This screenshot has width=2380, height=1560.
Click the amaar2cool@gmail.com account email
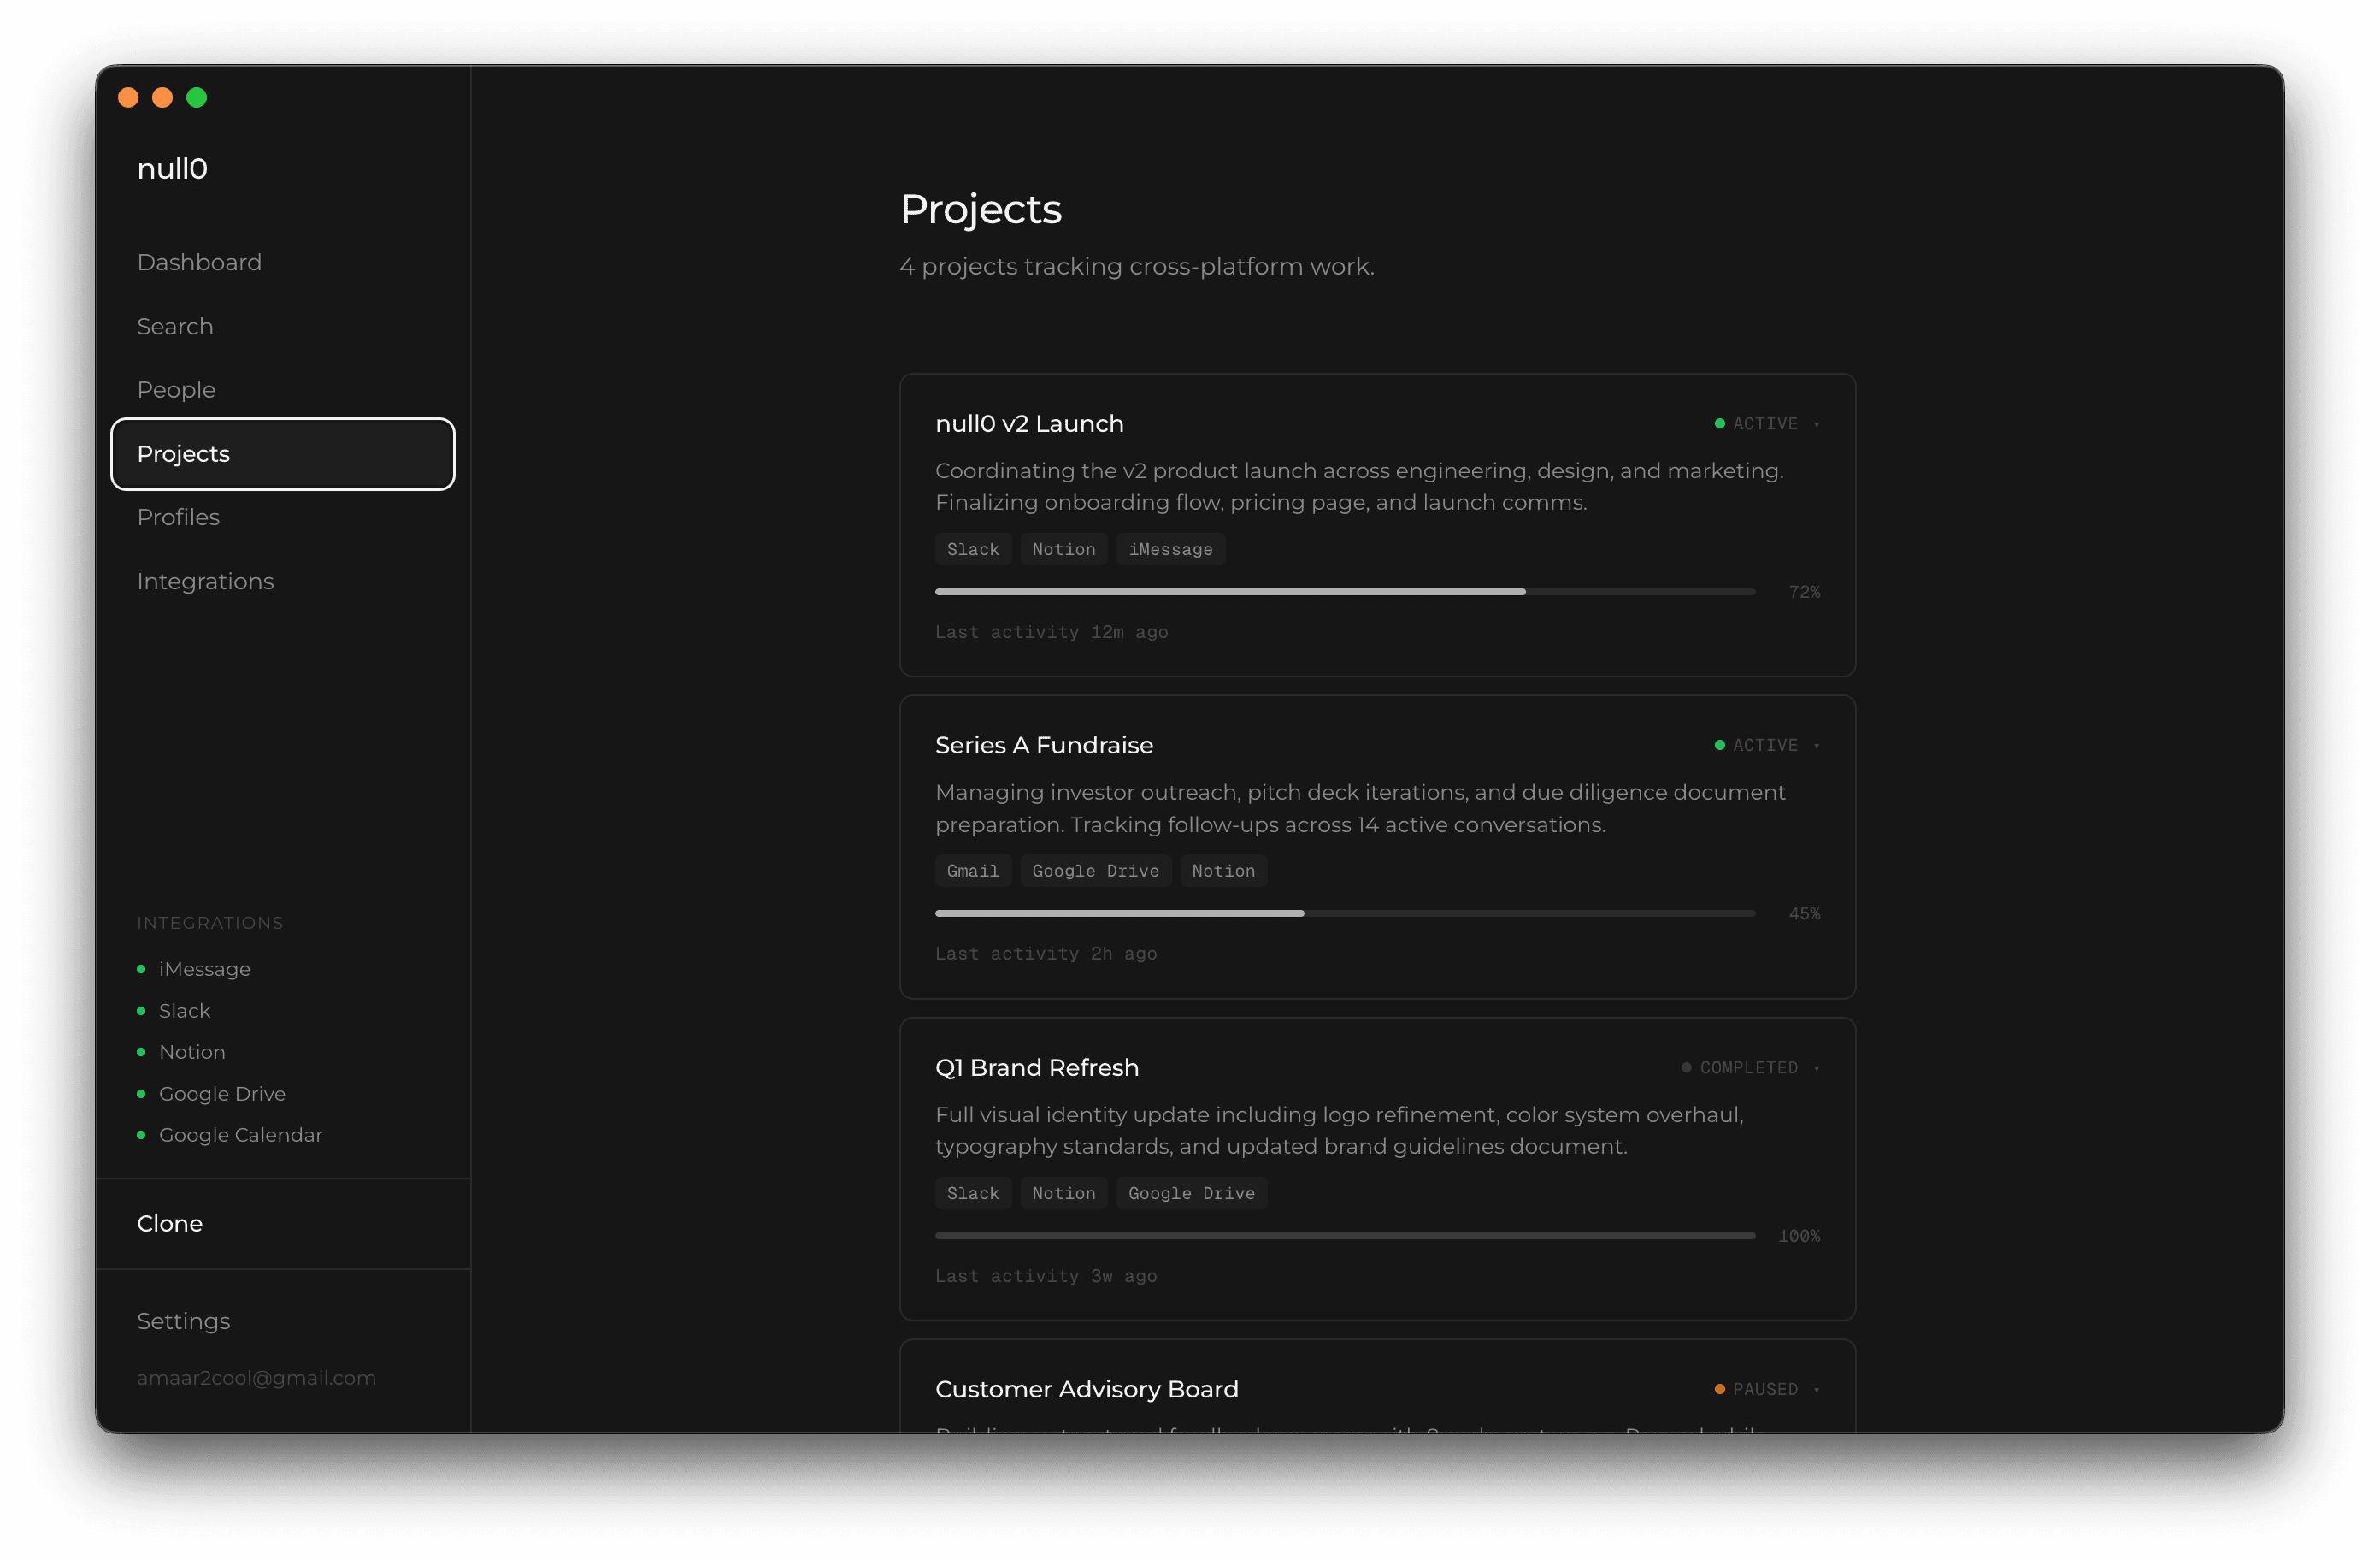[x=256, y=1378]
